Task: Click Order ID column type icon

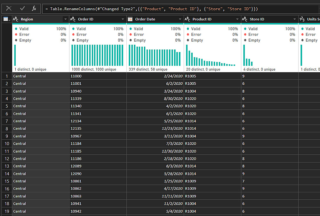Action: point(73,19)
